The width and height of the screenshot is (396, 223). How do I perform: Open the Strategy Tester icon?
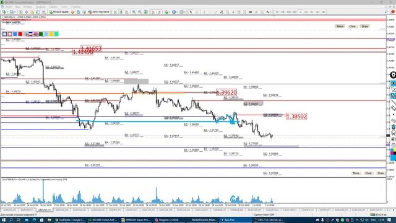(x=44, y=12)
